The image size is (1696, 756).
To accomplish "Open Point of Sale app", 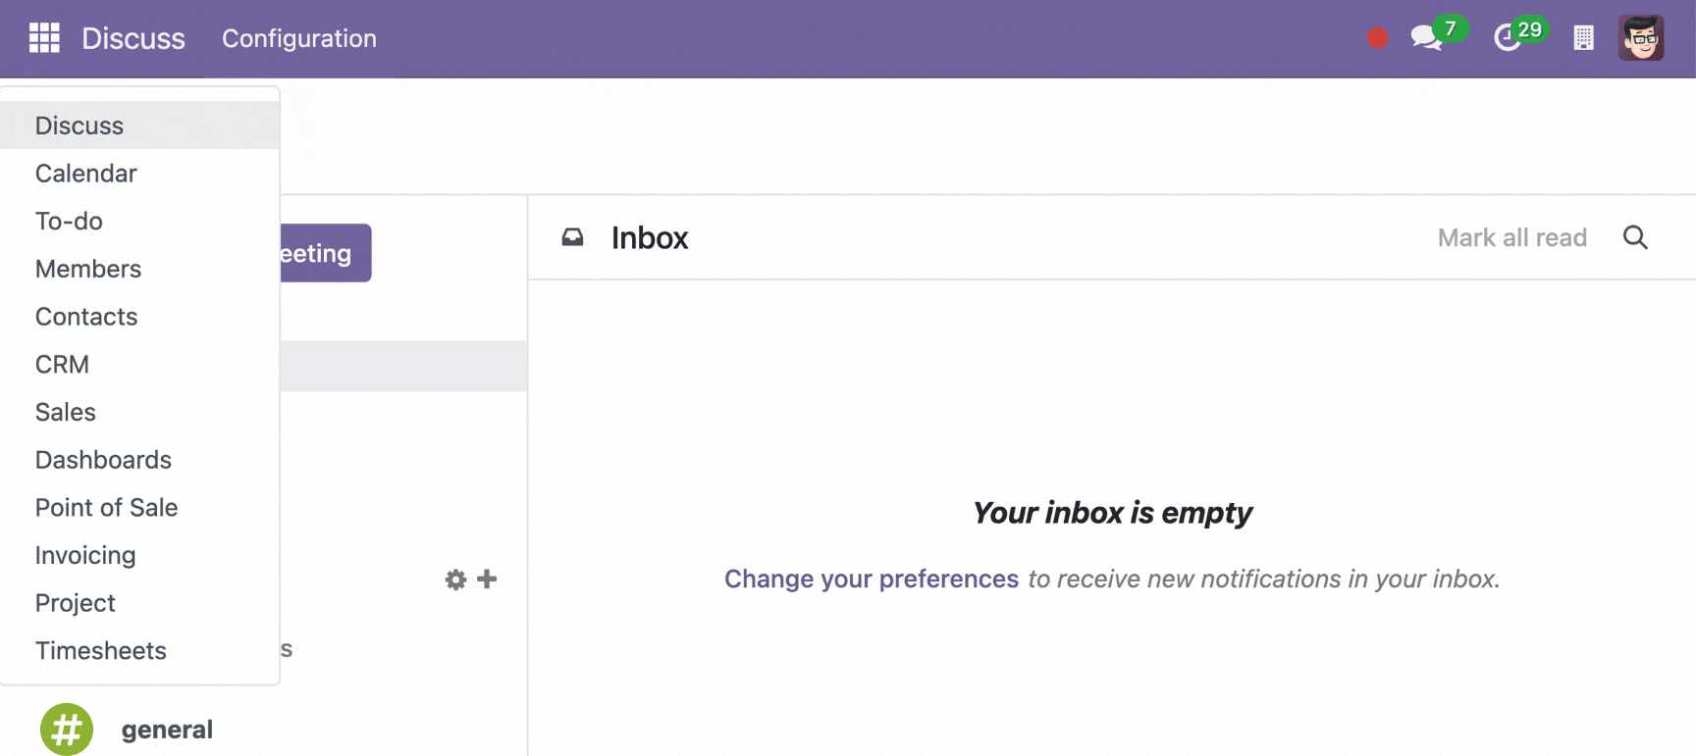I will pyautogui.click(x=106, y=508).
